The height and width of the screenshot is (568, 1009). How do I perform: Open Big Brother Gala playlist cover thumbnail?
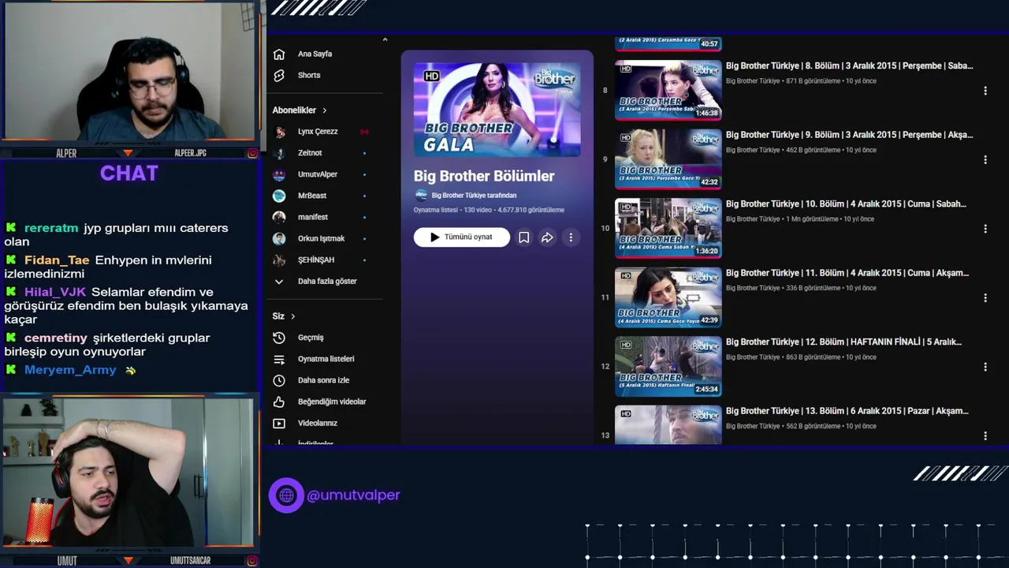click(497, 110)
